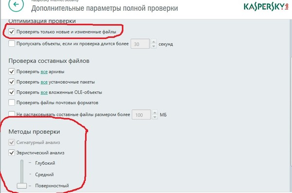Set heuristic level to Глубокий
Screen dimensions: 292x193
[45, 163]
